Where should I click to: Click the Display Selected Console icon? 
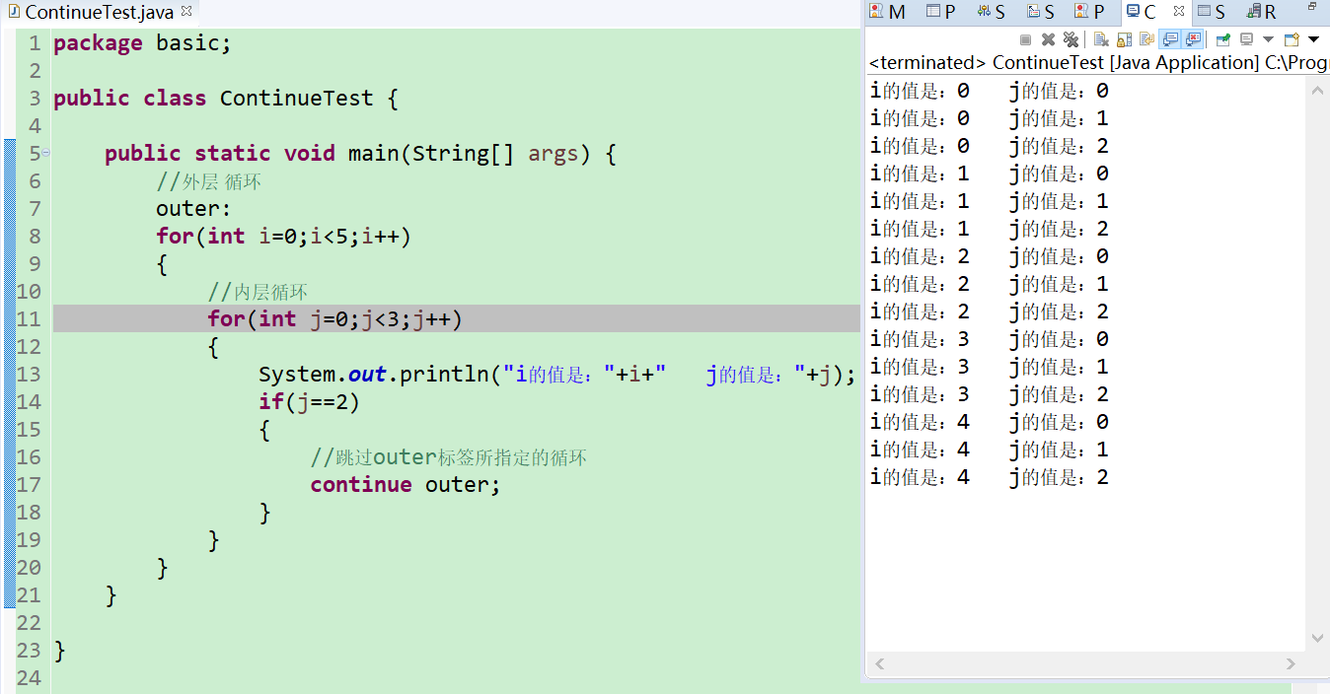1245,38
